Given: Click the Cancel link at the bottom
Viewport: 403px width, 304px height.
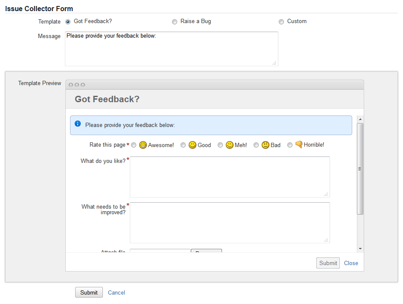Looking at the screenshot, I should click(117, 293).
